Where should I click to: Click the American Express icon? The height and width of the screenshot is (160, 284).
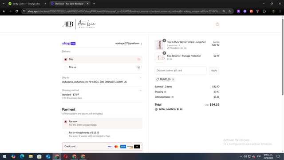tap(123, 147)
